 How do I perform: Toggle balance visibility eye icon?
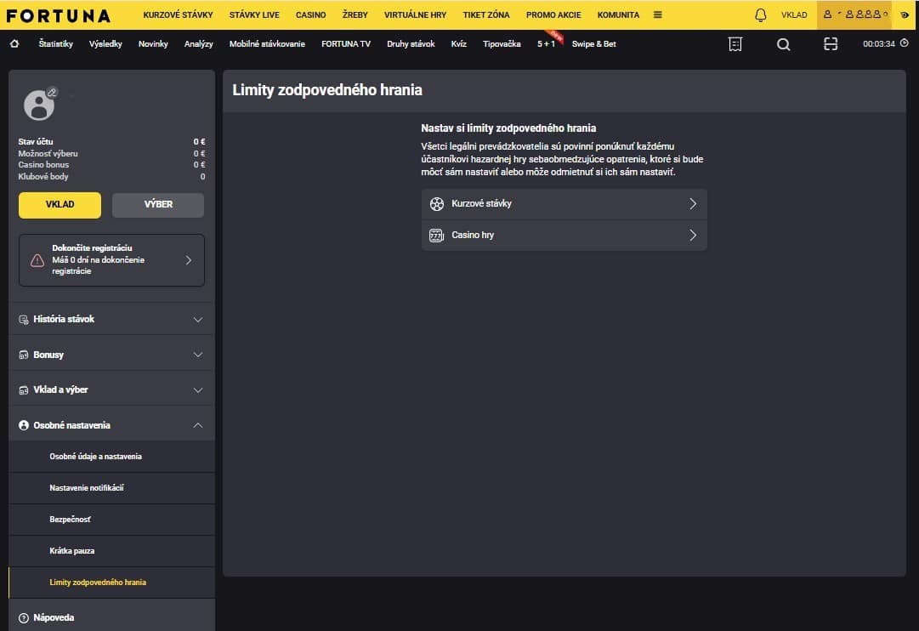click(x=905, y=14)
